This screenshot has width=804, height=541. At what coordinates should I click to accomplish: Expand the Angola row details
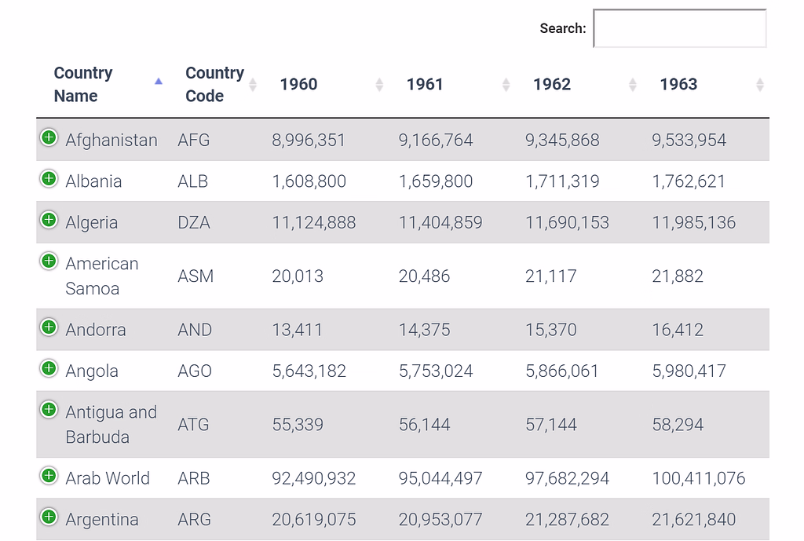49,368
